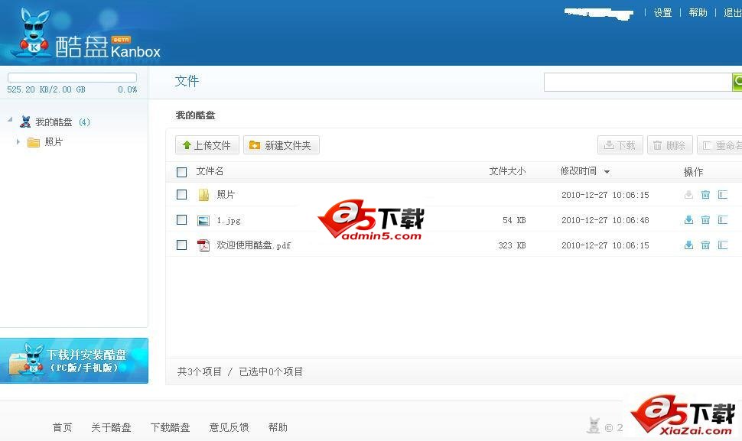Viewport: 742px width, 441px height.
Task: Click the 323 KB size value
Action: (512, 245)
